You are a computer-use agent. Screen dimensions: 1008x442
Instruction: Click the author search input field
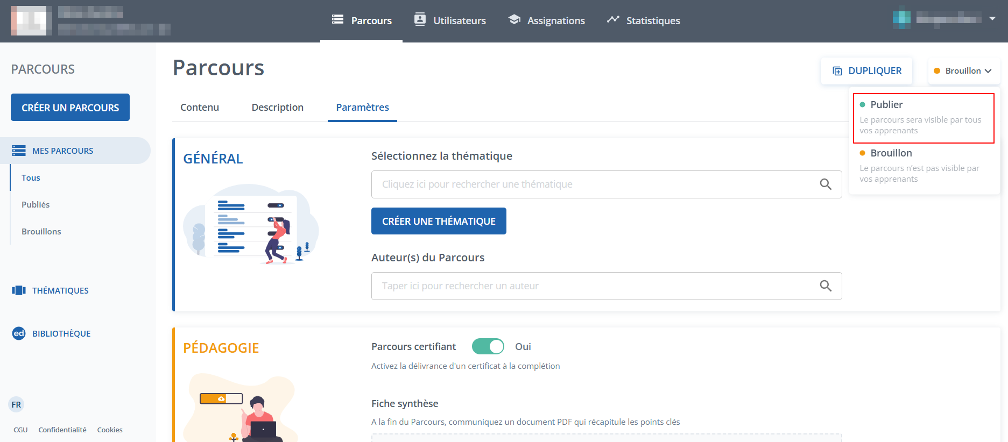click(592, 286)
